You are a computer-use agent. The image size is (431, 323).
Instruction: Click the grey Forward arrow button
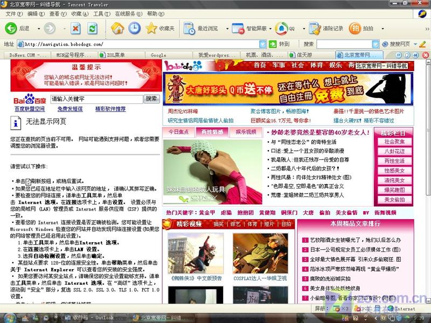coord(50,29)
